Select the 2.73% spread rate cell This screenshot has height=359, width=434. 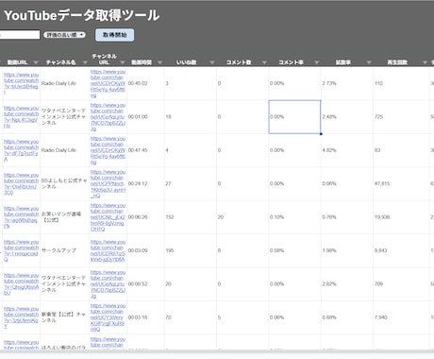coord(347,83)
